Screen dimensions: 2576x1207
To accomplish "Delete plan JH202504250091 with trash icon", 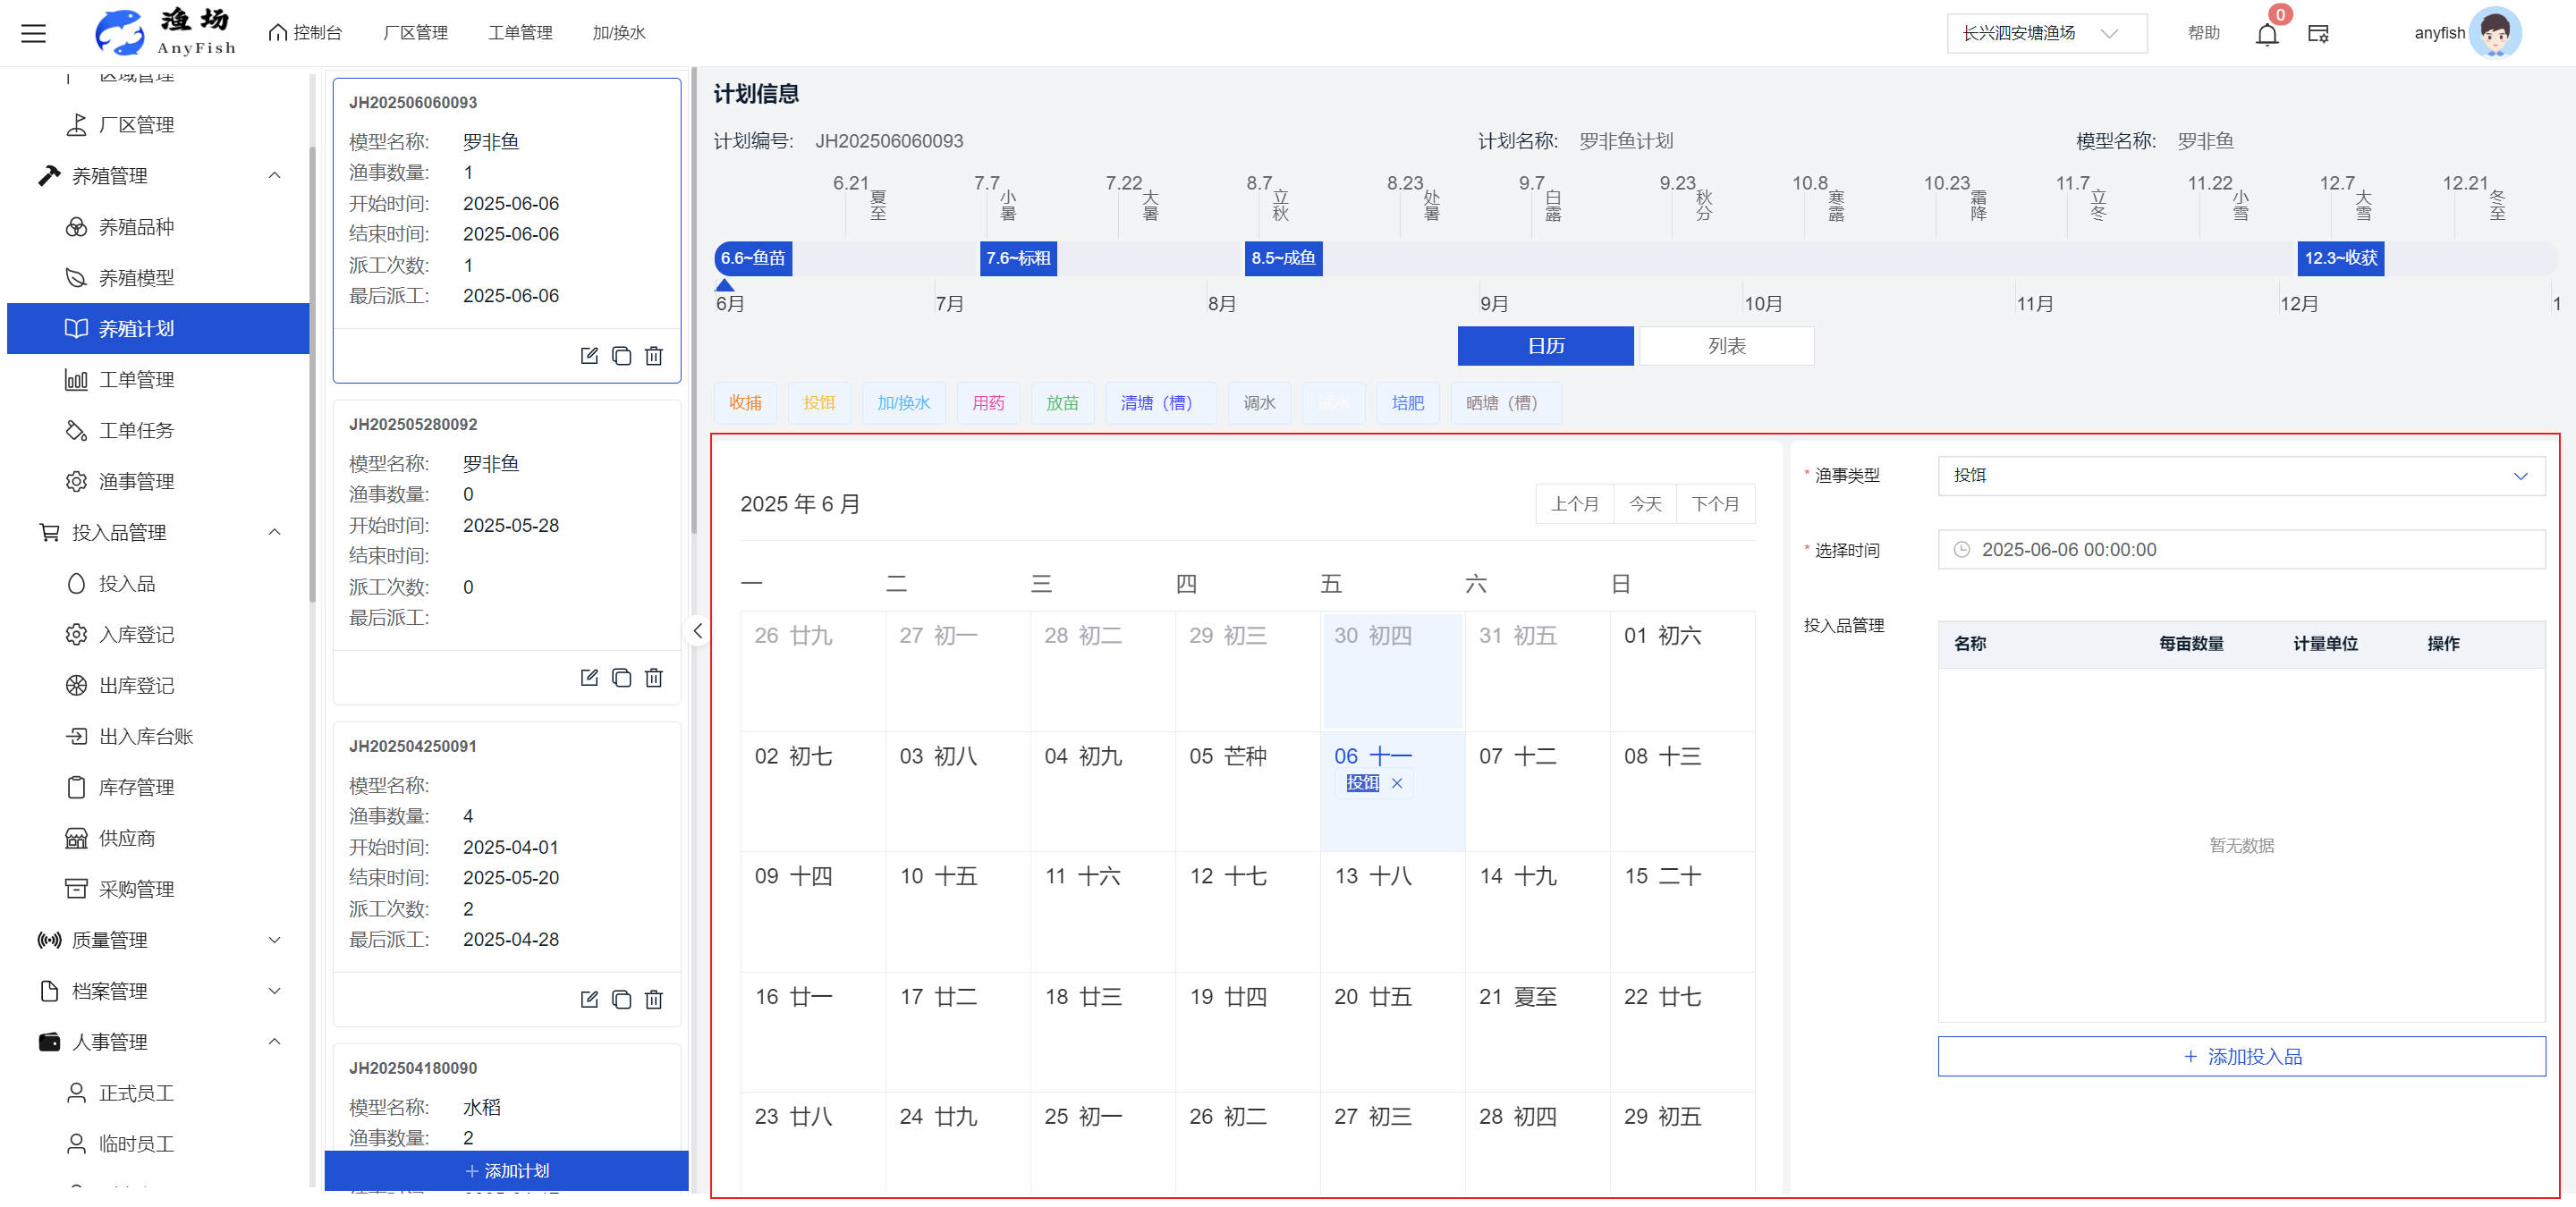I will (x=654, y=1000).
